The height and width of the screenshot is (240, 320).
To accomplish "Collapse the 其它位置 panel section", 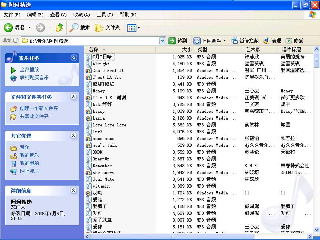I will [73, 136].
